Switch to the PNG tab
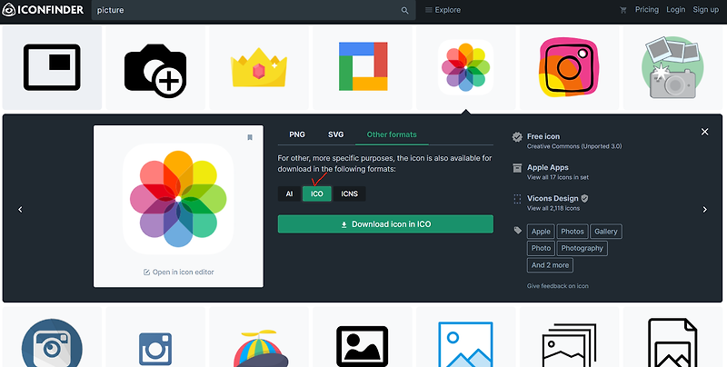 [x=297, y=134]
